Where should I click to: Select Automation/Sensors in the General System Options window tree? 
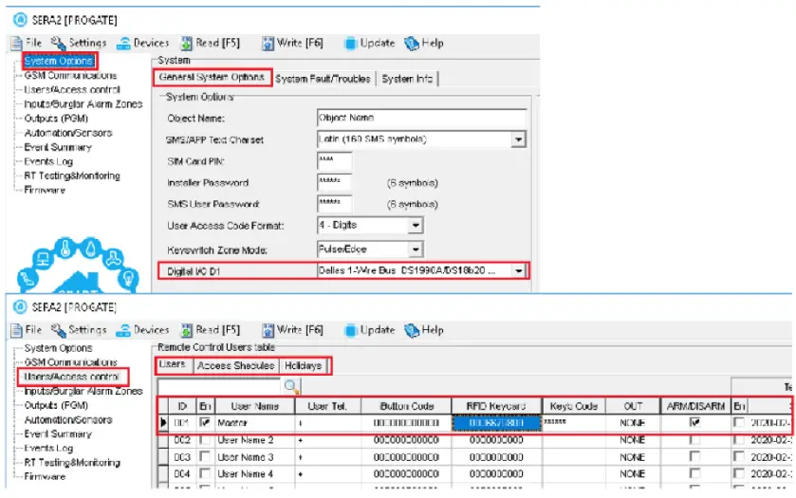click(x=68, y=133)
